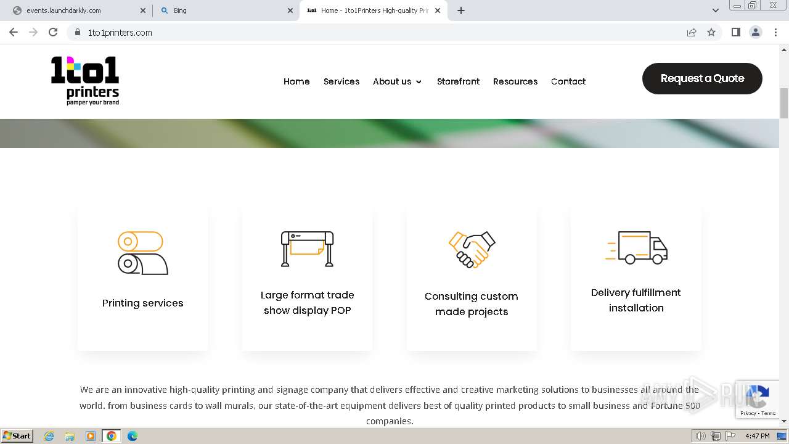
Task: Open Large format trade show display POP
Action: [x=307, y=303]
